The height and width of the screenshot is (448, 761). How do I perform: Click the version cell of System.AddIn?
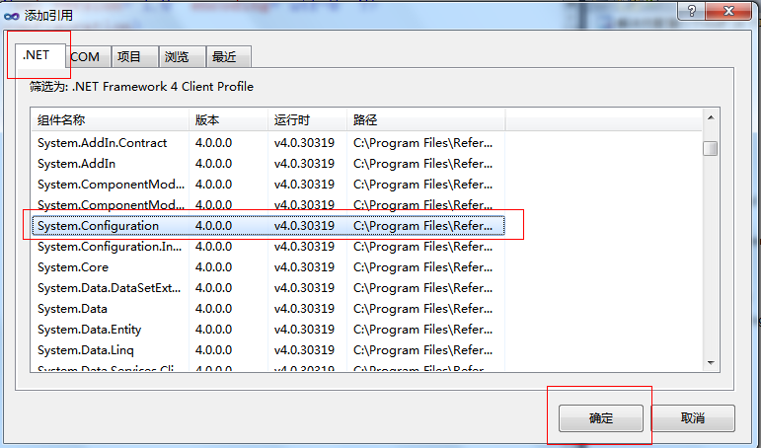[x=213, y=164]
